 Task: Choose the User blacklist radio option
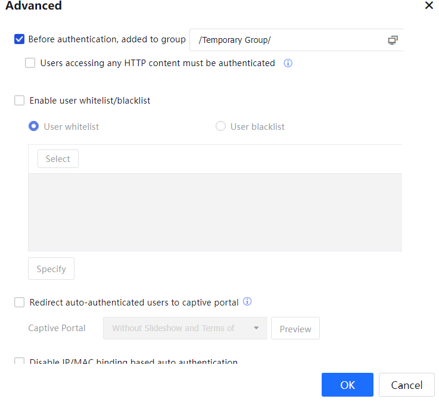coord(220,126)
